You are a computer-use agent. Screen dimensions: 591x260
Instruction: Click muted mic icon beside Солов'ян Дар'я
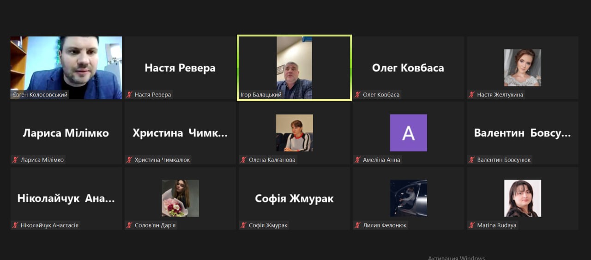130,225
